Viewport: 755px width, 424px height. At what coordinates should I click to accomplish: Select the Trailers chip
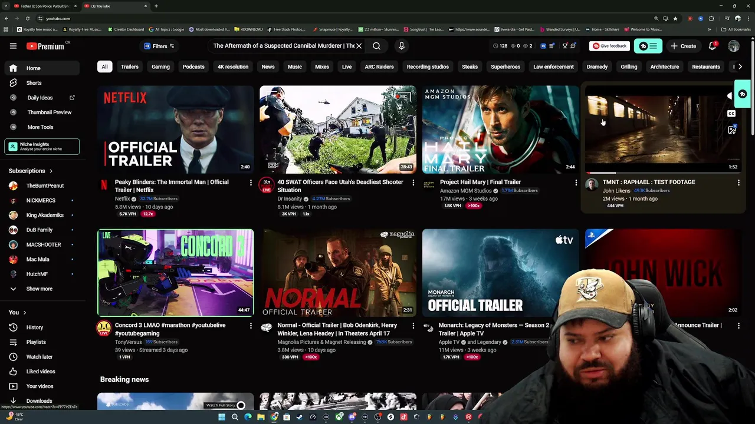click(x=130, y=67)
